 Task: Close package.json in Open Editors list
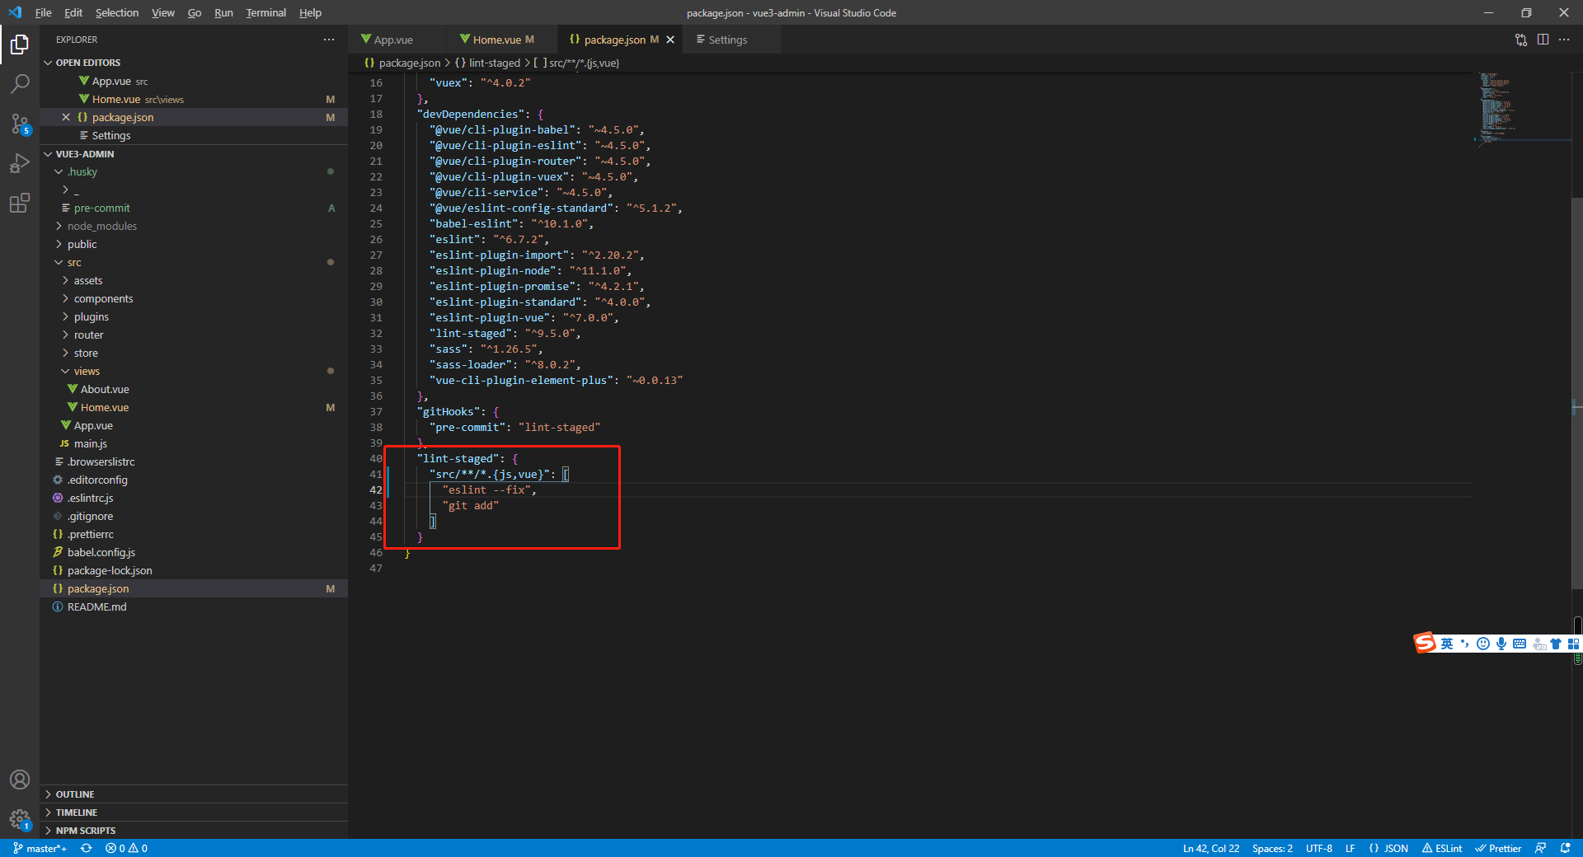click(x=66, y=117)
